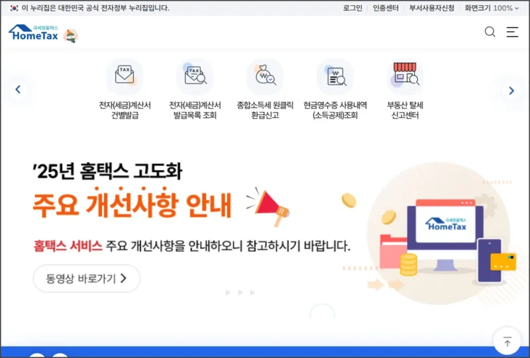Click the mascot character icon beside logo
530x358 pixels.
point(71,36)
